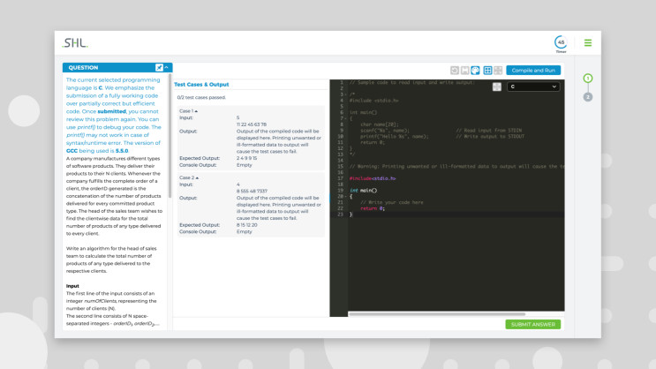Place cursor on line 21 comment
The image size is (656, 369).
(x=392, y=202)
